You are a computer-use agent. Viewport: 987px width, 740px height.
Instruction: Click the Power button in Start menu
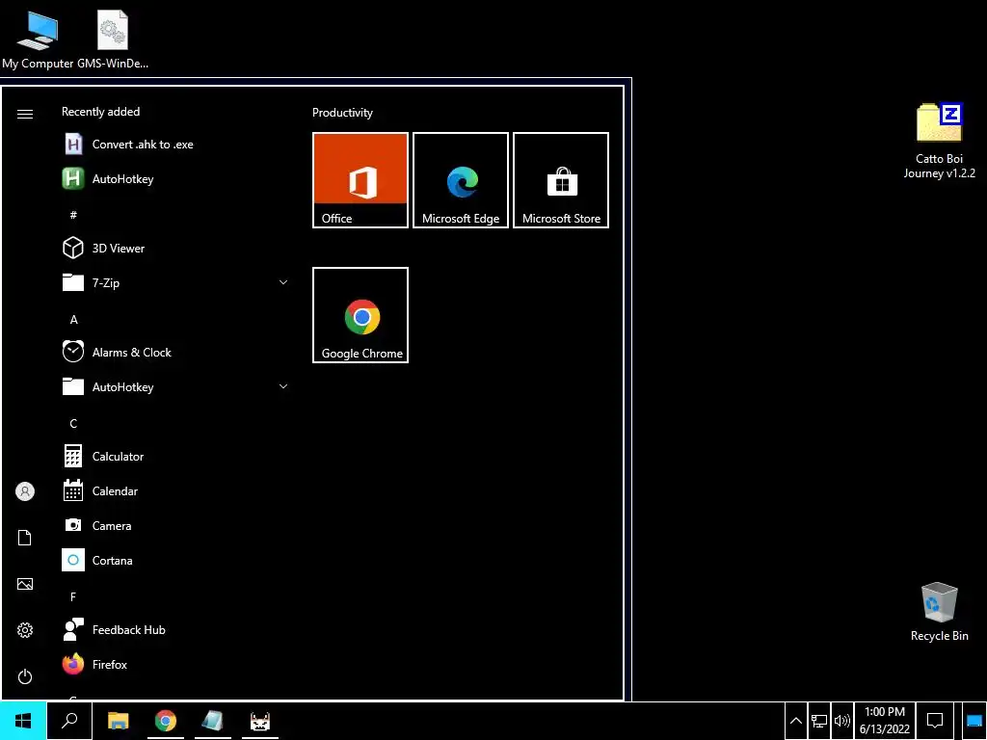pyautogui.click(x=25, y=676)
